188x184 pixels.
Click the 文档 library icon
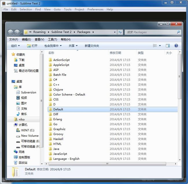click(x=18, y=109)
